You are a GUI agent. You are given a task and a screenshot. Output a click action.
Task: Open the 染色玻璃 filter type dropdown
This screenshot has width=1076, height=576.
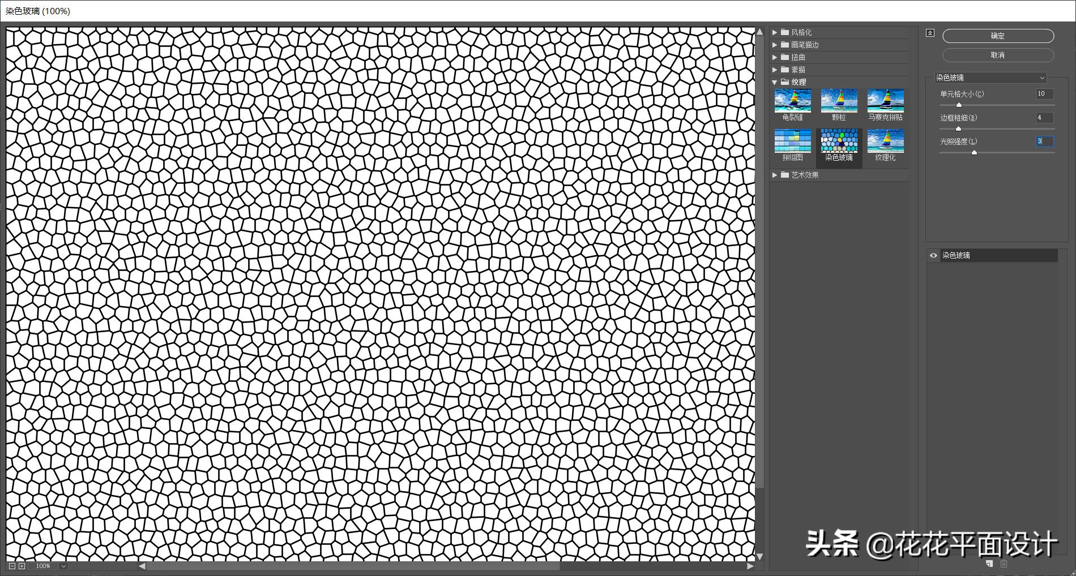coord(990,78)
